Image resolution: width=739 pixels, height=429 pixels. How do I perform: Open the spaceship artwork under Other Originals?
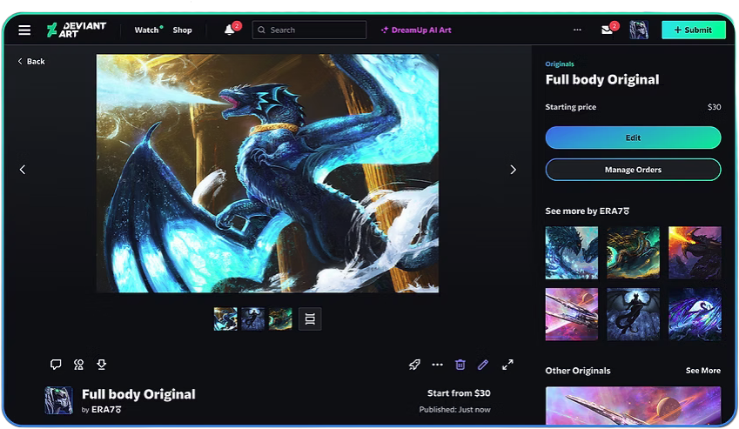click(633, 406)
